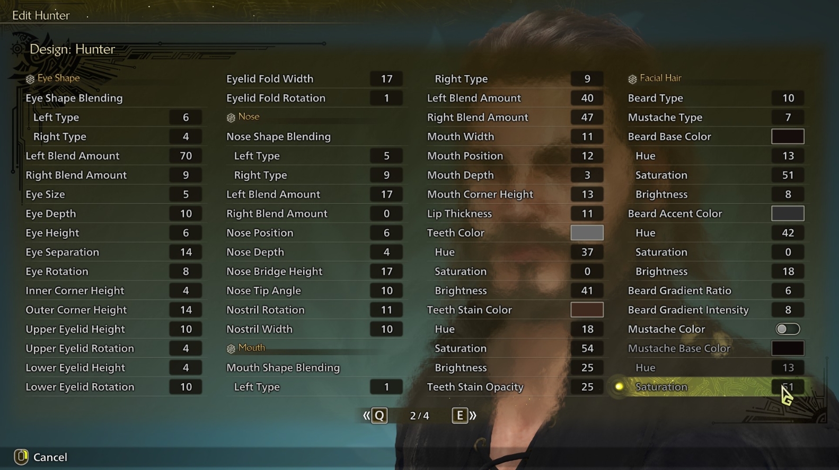Select the Beard Type value field
Viewport: 839px width, 470px height.
pos(788,98)
